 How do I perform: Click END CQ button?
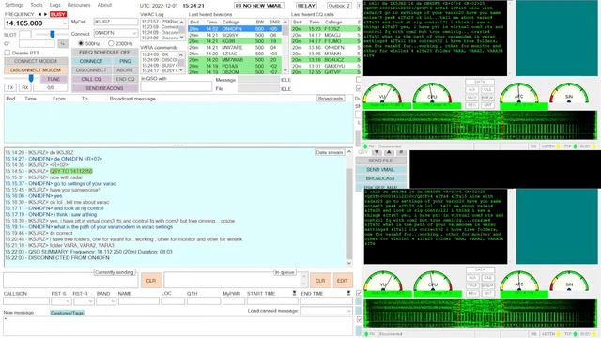[x=125, y=79]
